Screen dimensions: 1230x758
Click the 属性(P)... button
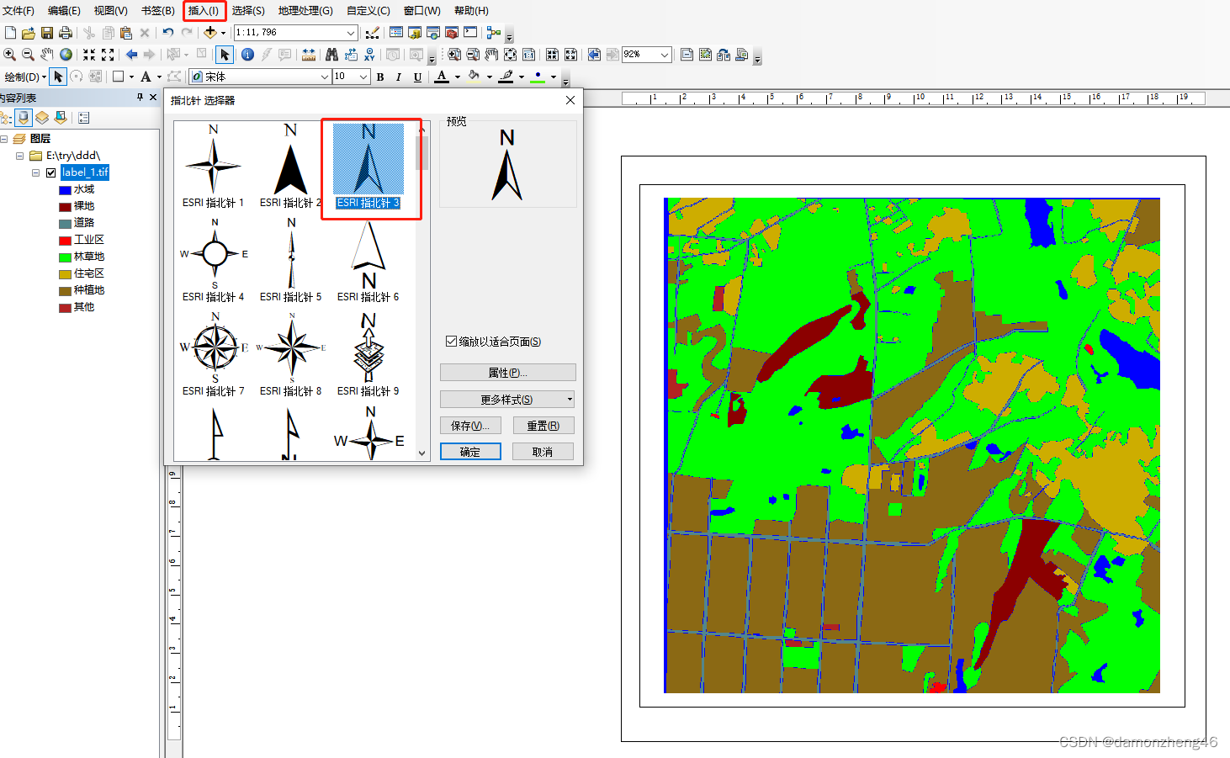click(507, 372)
